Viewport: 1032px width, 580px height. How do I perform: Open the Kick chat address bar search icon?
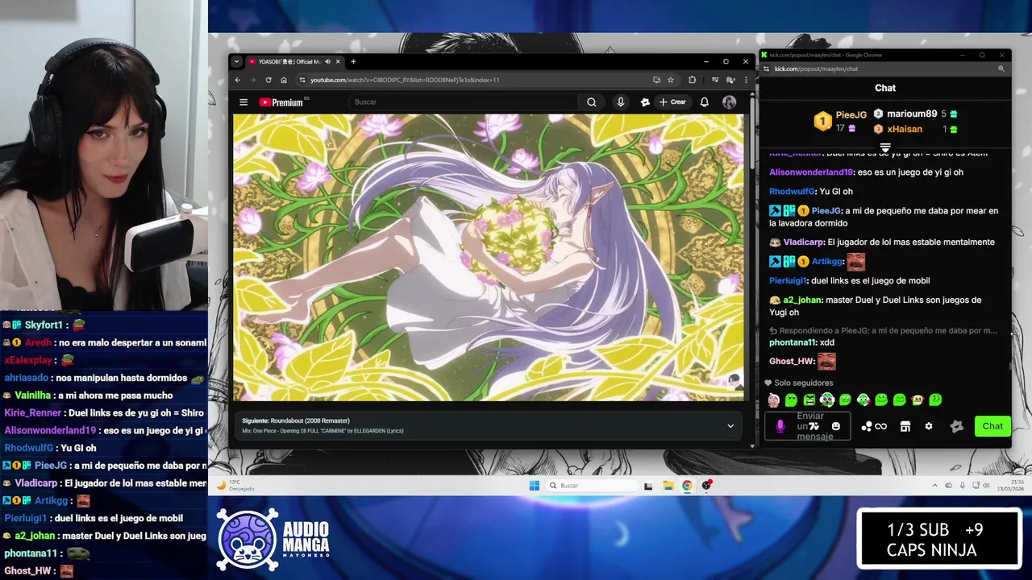[1001, 68]
